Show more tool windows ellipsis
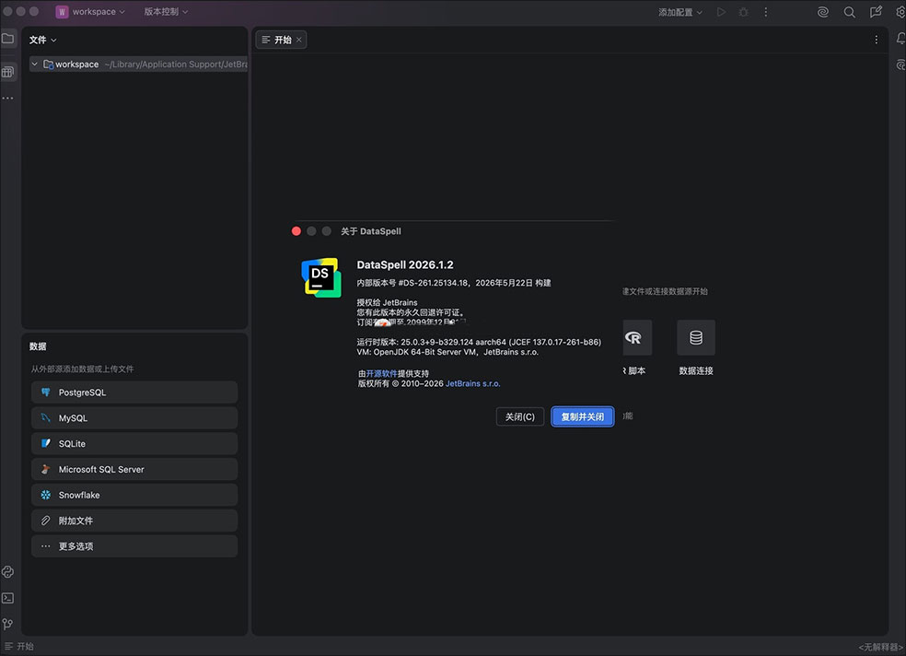The image size is (906, 656). click(8, 99)
